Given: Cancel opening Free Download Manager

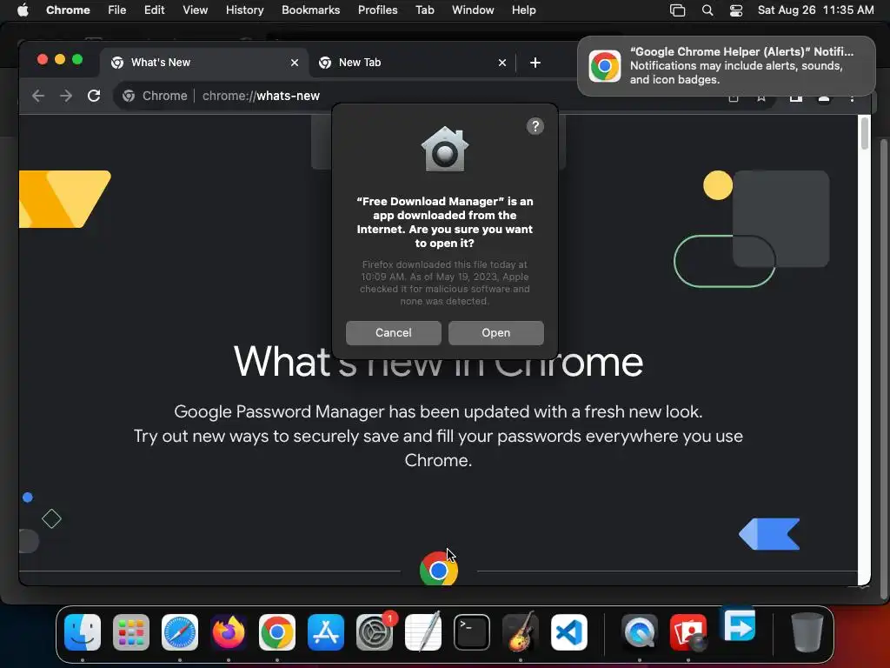Looking at the screenshot, I should click(x=394, y=333).
